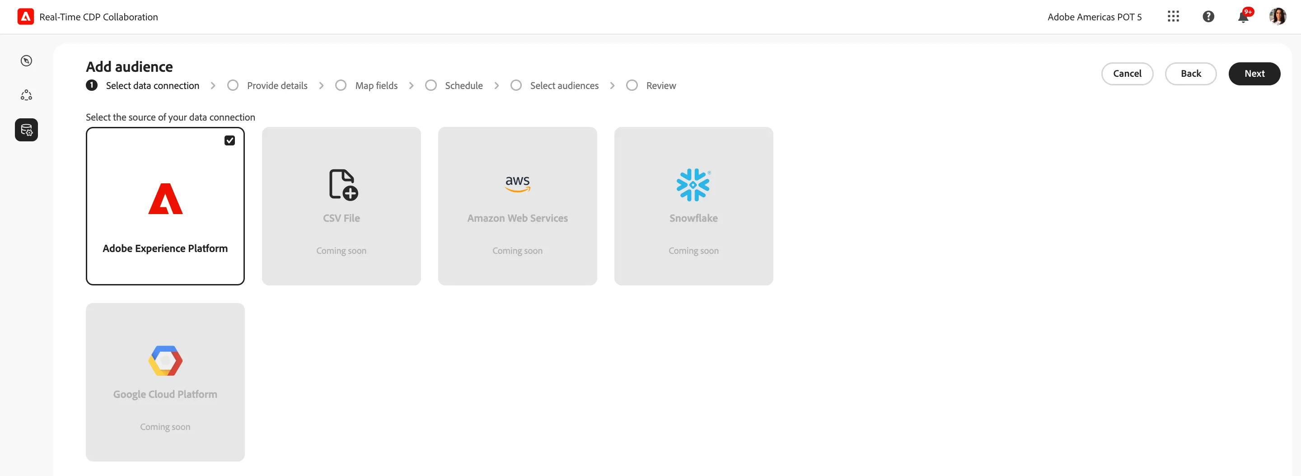This screenshot has height=476, width=1301.
Task: Select the Select audiences step circle
Action: tap(516, 85)
